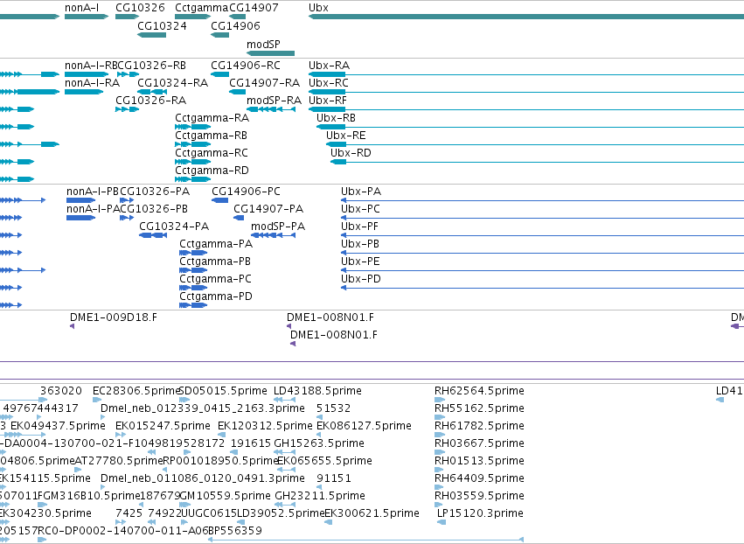The height and width of the screenshot is (544, 744).
Task: Open the Ubx gene label
Action: 318,8
